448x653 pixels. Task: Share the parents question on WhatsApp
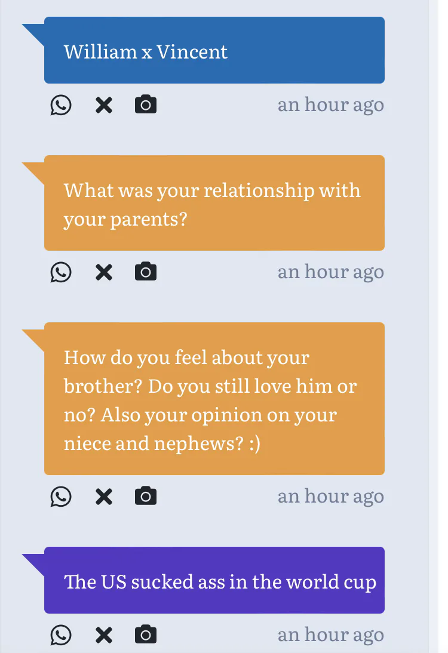(x=60, y=273)
